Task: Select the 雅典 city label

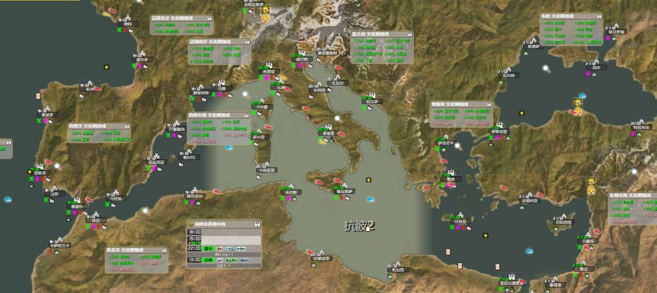Action: [x=450, y=179]
